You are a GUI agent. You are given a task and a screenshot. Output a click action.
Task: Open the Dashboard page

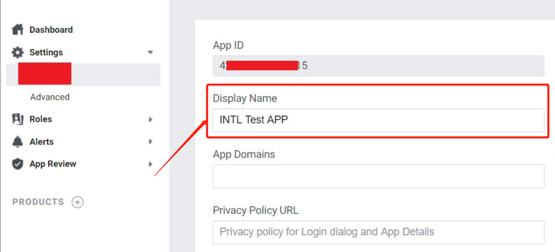click(51, 30)
